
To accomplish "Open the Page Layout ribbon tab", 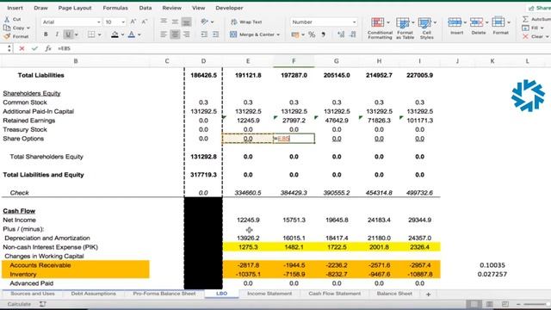I will [75, 8].
